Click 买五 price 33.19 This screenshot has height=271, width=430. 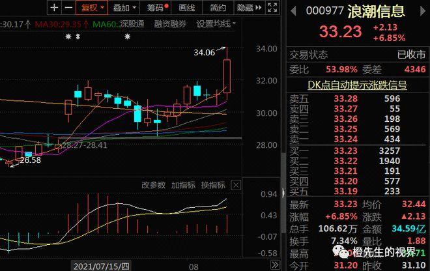click(345, 191)
